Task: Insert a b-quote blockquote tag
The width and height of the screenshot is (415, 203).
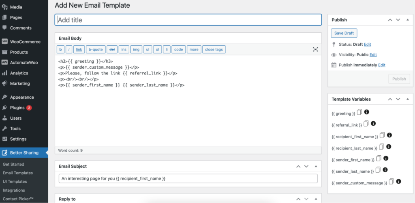Action: click(x=96, y=49)
